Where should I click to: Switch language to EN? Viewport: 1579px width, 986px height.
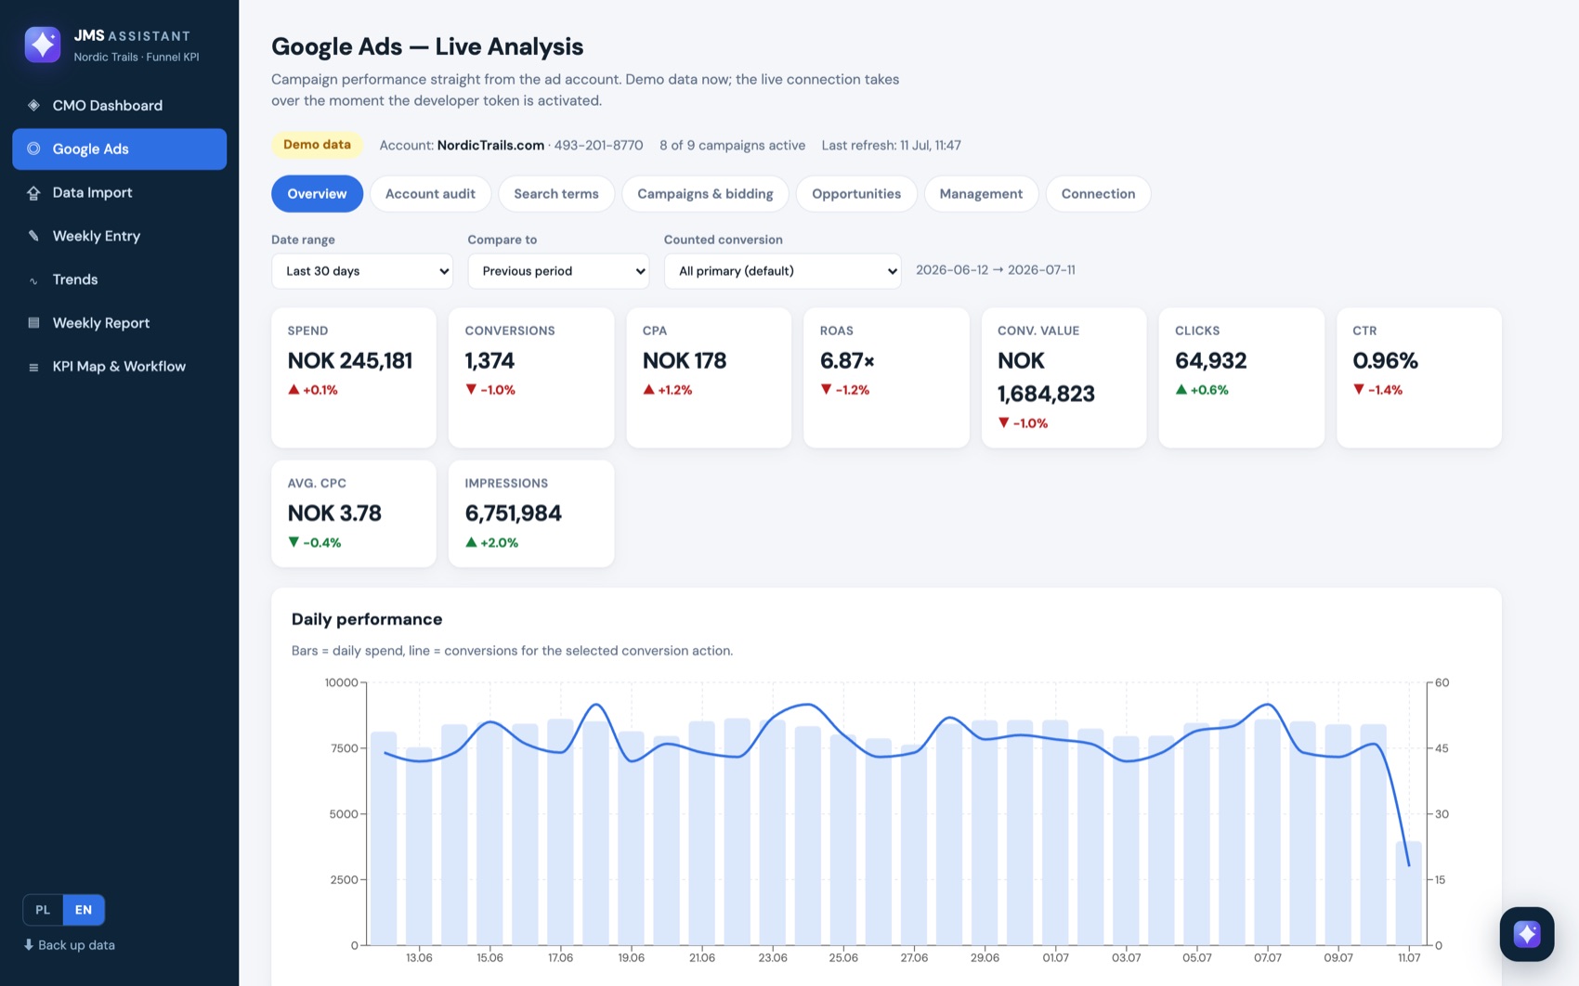click(84, 910)
